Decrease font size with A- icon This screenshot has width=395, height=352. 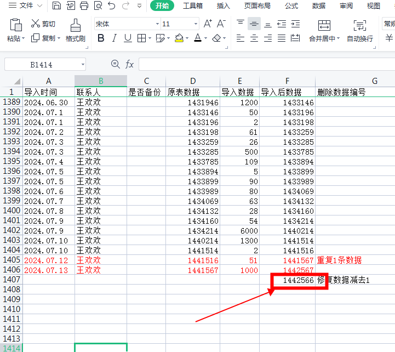point(221,24)
